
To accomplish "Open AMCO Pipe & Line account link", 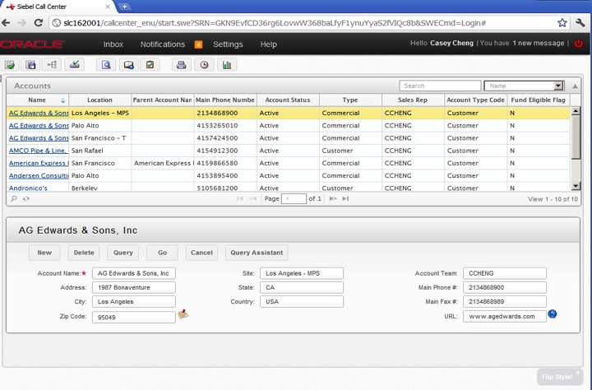I will [x=39, y=151].
